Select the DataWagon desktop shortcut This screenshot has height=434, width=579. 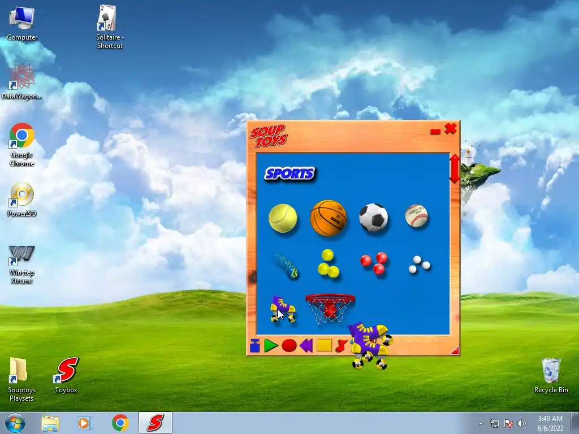[x=21, y=82]
